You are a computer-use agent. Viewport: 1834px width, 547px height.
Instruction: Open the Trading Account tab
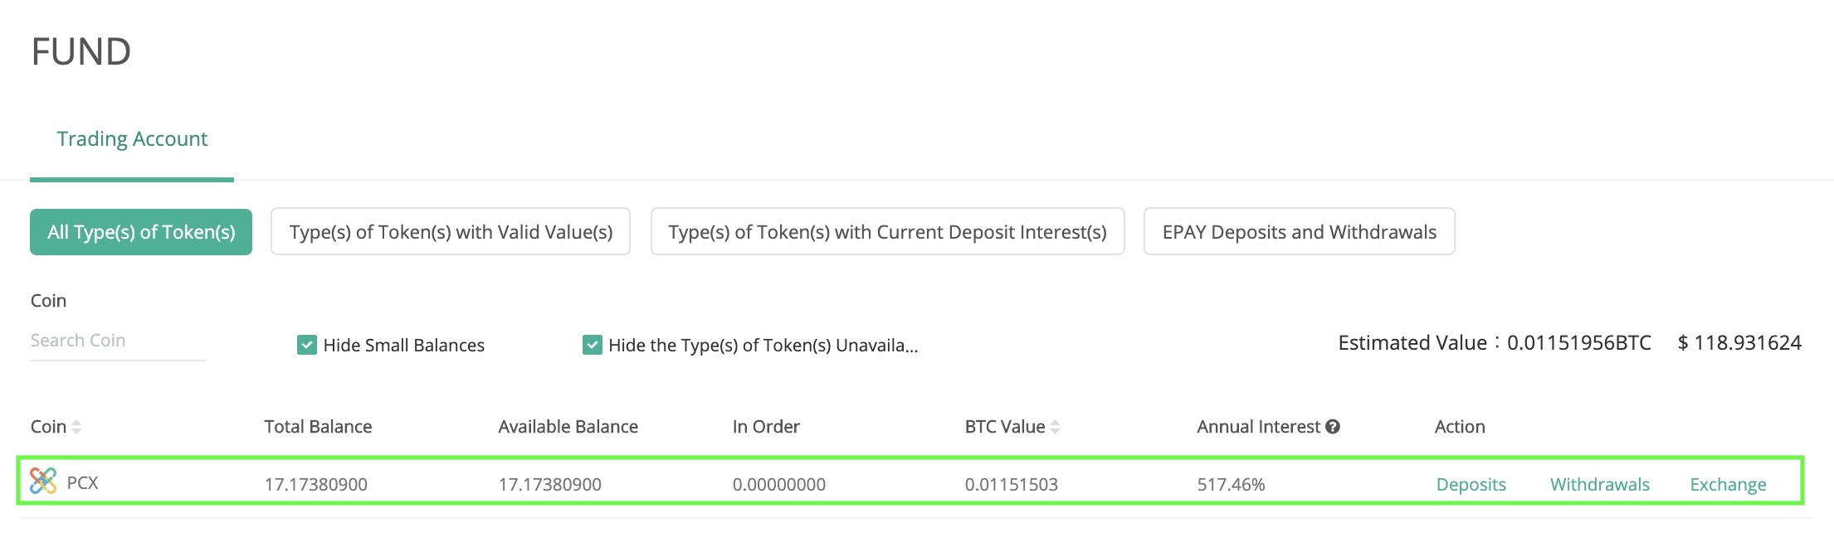(x=132, y=138)
